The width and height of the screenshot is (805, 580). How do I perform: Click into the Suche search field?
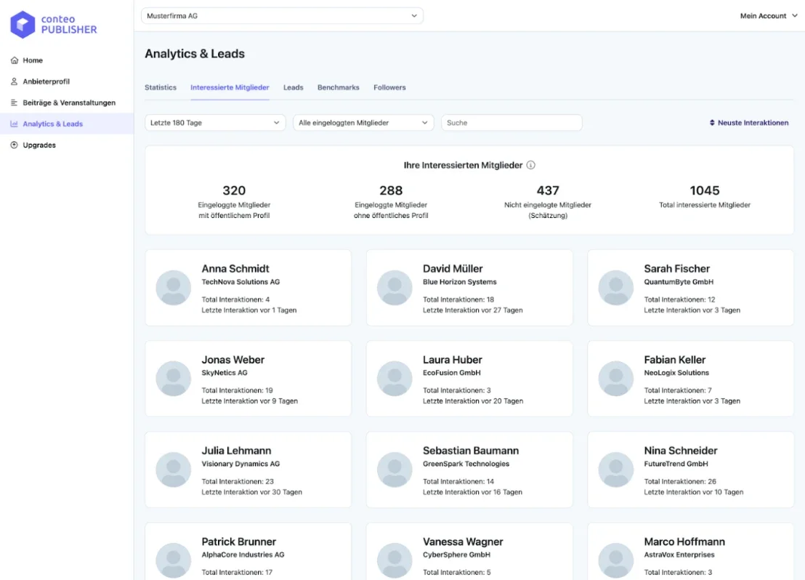(x=511, y=122)
